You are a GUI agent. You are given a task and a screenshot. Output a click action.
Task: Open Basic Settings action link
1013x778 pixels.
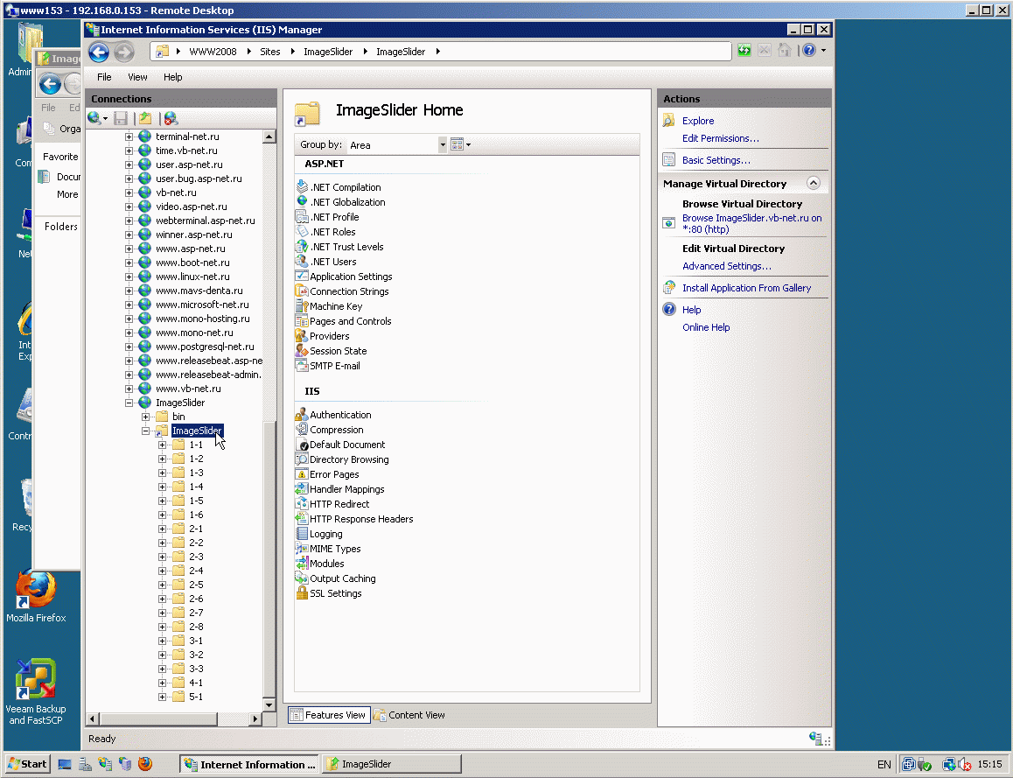716,160
